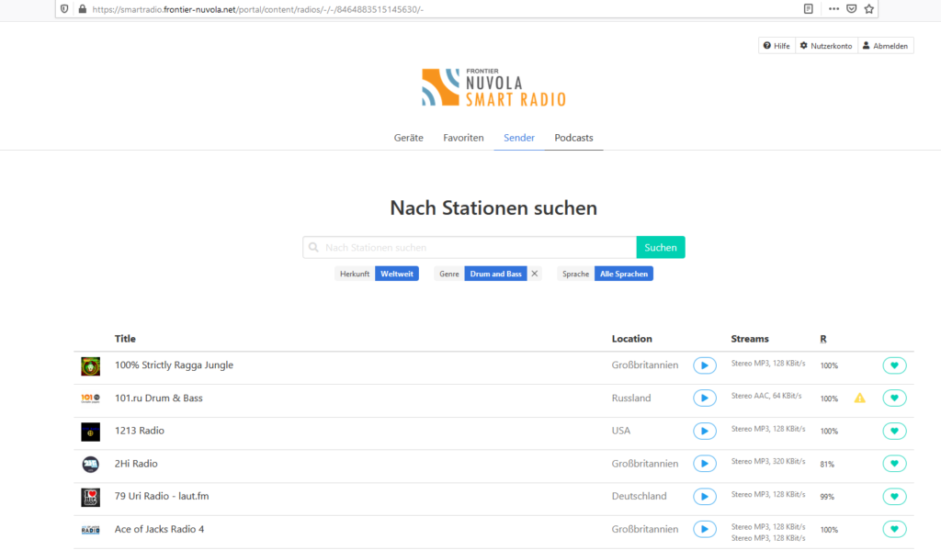Click the 81% reliability value
Image resolution: width=941 pixels, height=550 pixels.
click(x=827, y=464)
